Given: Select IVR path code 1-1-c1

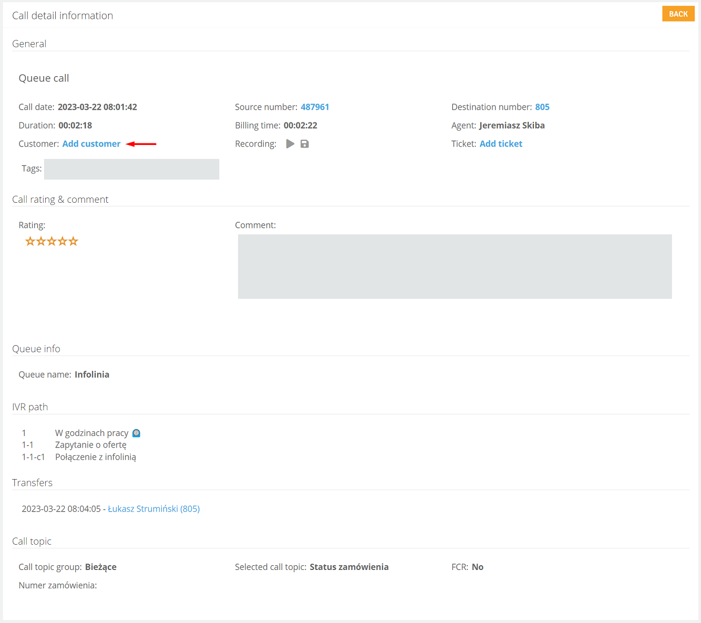Looking at the screenshot, I should coord(33,457).
